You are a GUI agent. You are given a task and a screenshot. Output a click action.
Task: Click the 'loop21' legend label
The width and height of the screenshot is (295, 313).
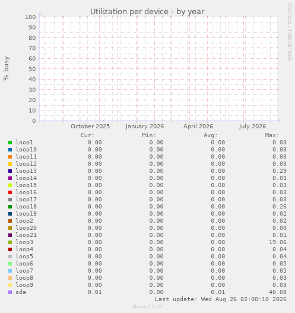[26, 235]
